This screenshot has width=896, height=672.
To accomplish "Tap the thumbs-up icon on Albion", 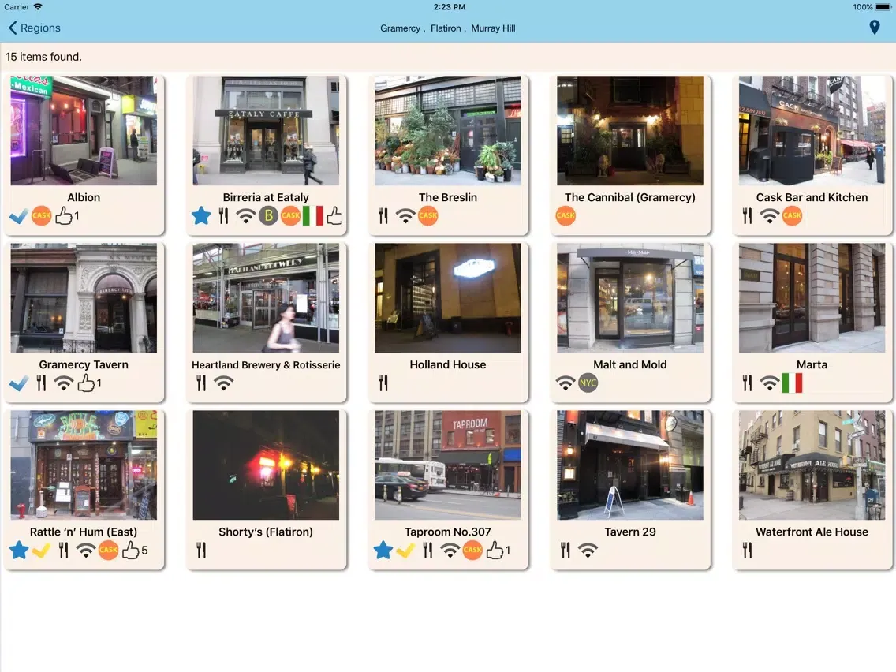I will pos(63,215).
